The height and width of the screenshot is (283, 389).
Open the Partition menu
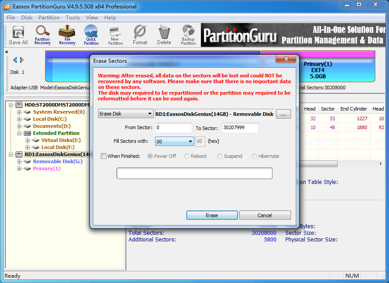click(49, 18)
